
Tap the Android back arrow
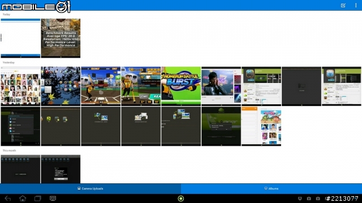point(7,198)
